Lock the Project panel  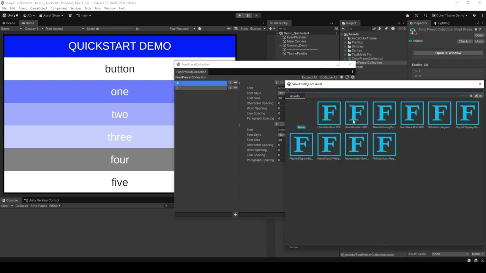pos(399,23)
